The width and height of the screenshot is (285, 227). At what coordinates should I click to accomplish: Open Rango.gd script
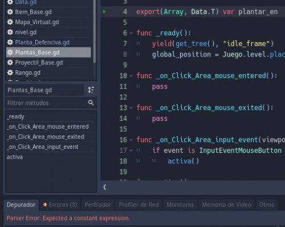coord(48,72)
